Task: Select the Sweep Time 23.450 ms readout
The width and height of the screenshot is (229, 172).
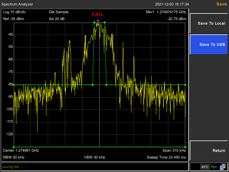Action: coord(166,157)
